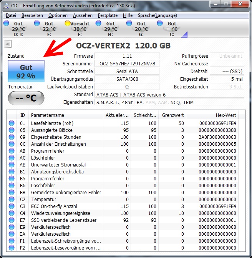The height and width of the screenshot is (258, 252).
Task: Click status orb of Unerwarteter Stromausfall row
Action: [x=12, y=165]
